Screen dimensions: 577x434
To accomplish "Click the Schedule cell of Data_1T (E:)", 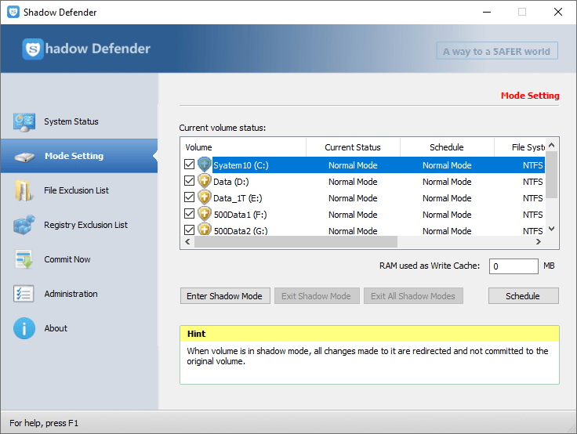I will pos(447,198).
